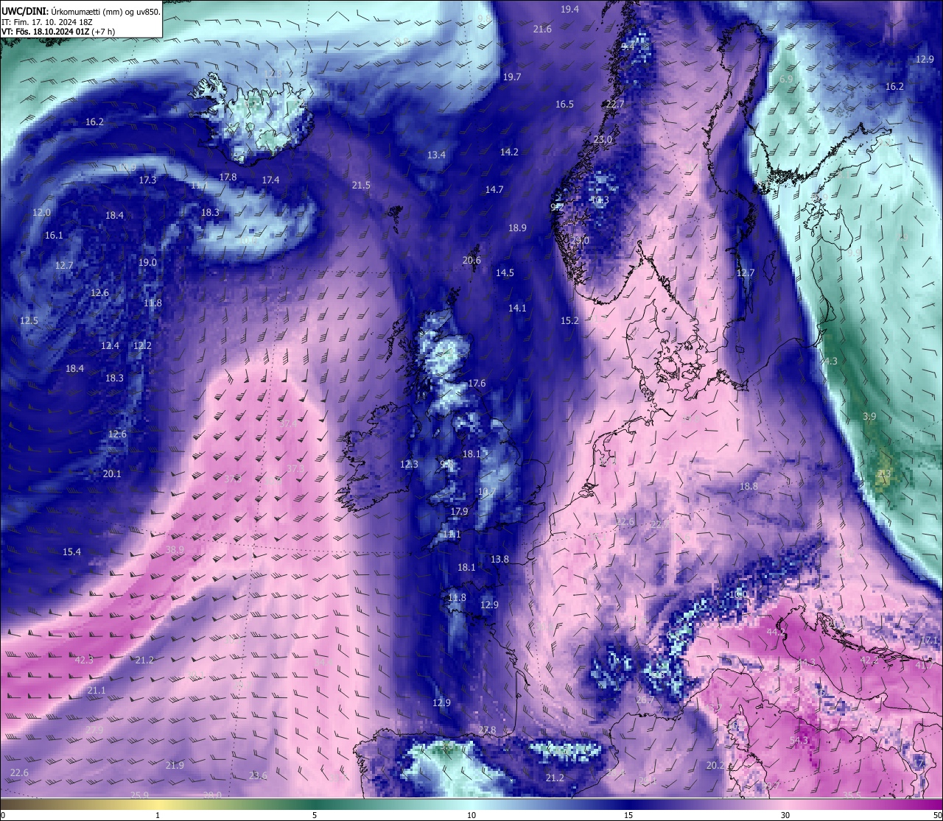Click the 19.0 value label
Viewport: 943px width, 821px height.
pos(147,262)
